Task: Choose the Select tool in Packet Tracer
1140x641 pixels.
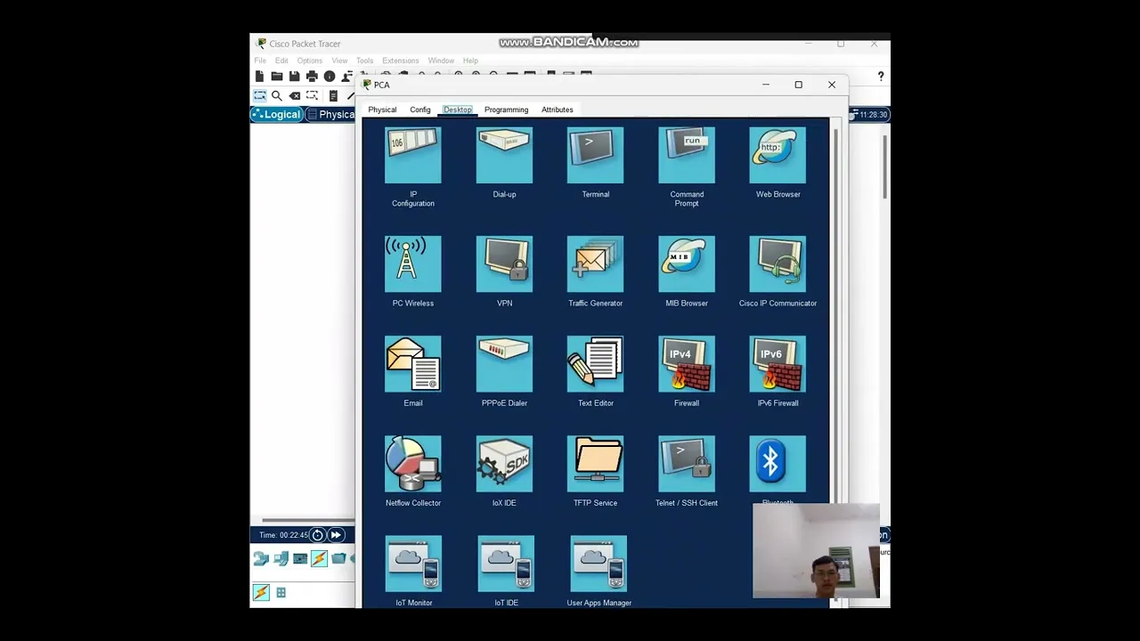Action: click(x=259, y=95)
